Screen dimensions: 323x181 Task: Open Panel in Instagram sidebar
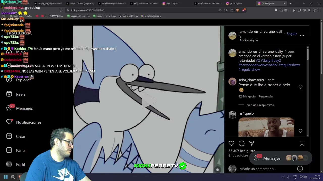click(x=16, y=150)
